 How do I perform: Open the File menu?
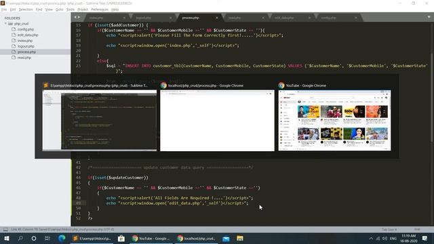click(x=4, y=9)
